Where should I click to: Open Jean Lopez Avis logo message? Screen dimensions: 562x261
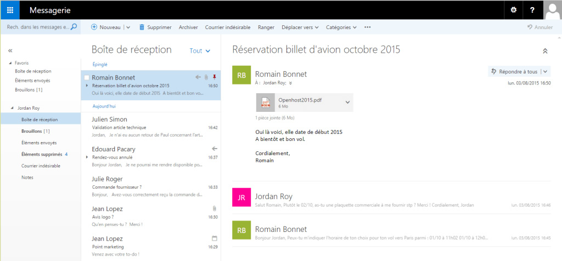pyautogui.click(x=151, y=217)
